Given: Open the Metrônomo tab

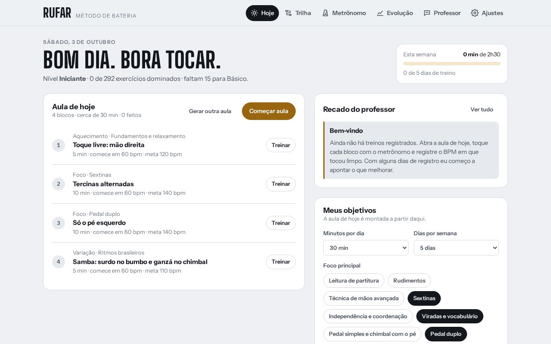Looking at the screenshot, I should tap(344, 13).
